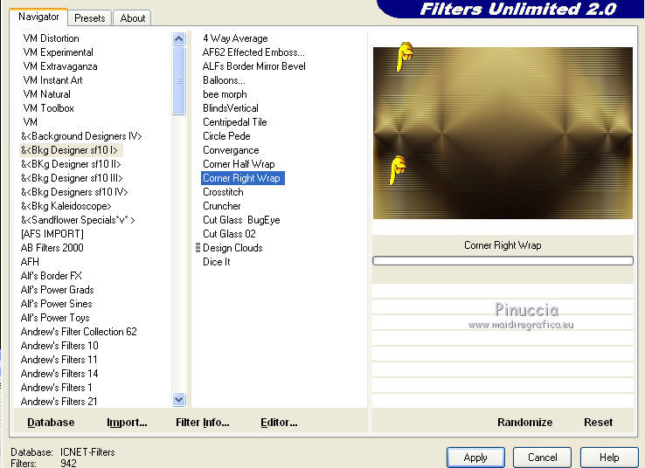Select &<Bkg Designers sf10 IV> category
Viewport: 645px width, 468px height.
click(74, 192)
